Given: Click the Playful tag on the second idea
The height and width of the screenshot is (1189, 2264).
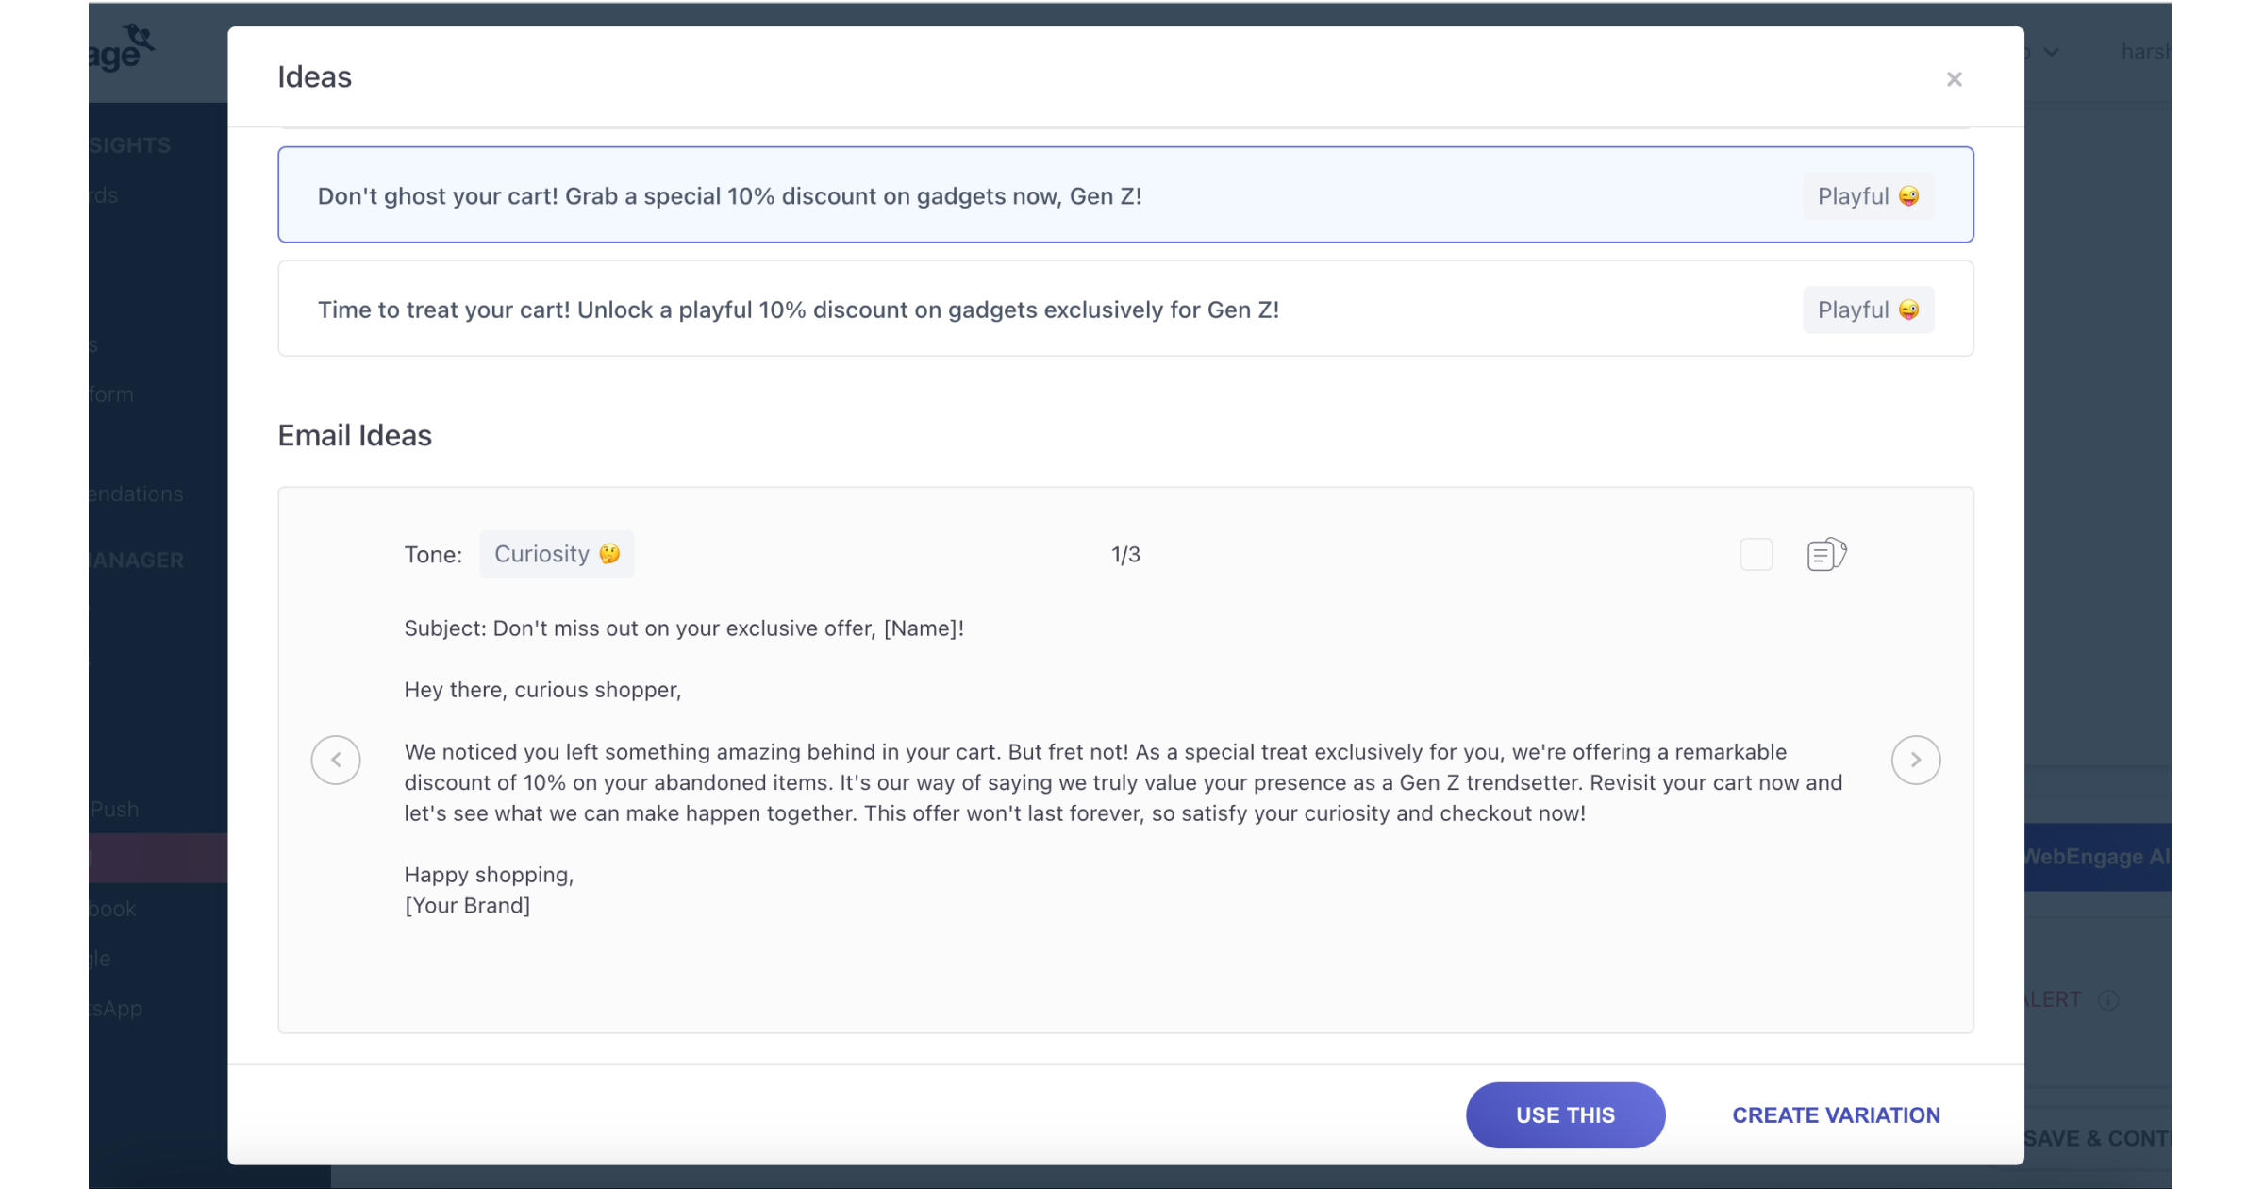Looking at the screenshot, I should [x=1868, y=310].
